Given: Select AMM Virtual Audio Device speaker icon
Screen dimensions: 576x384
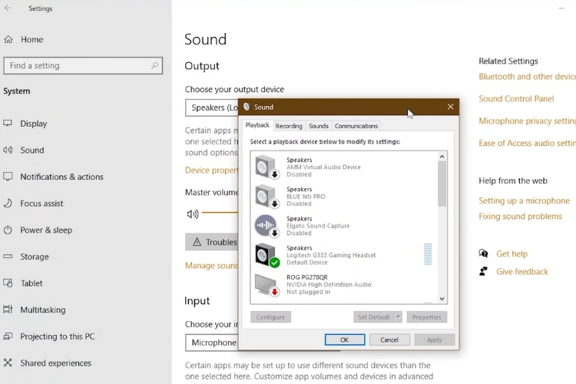Looking at the screenshot, I should pyautogui.click(x=266, y=167).
